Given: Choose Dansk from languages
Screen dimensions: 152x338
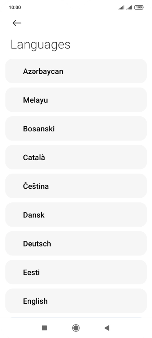Looking at the screenshot, I should (76, 215).
